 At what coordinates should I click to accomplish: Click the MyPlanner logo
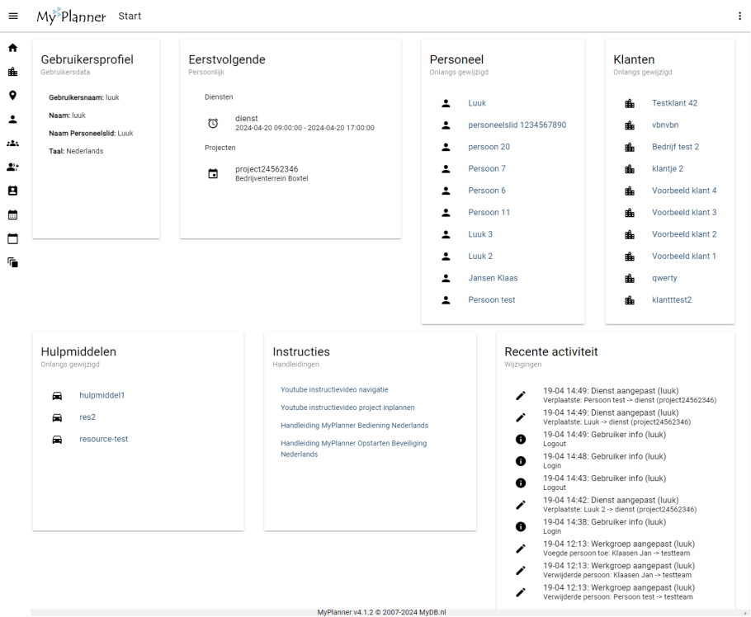point(70,16)
